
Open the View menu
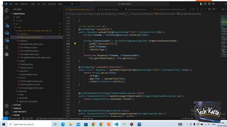coord(33,4)
